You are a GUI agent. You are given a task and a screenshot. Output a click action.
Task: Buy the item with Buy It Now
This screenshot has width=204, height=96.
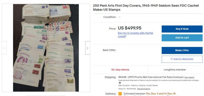pyautogui.click(x=182, y=29)
